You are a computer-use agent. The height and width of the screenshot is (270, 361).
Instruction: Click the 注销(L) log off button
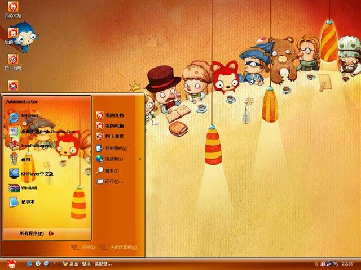coord(83,247)
